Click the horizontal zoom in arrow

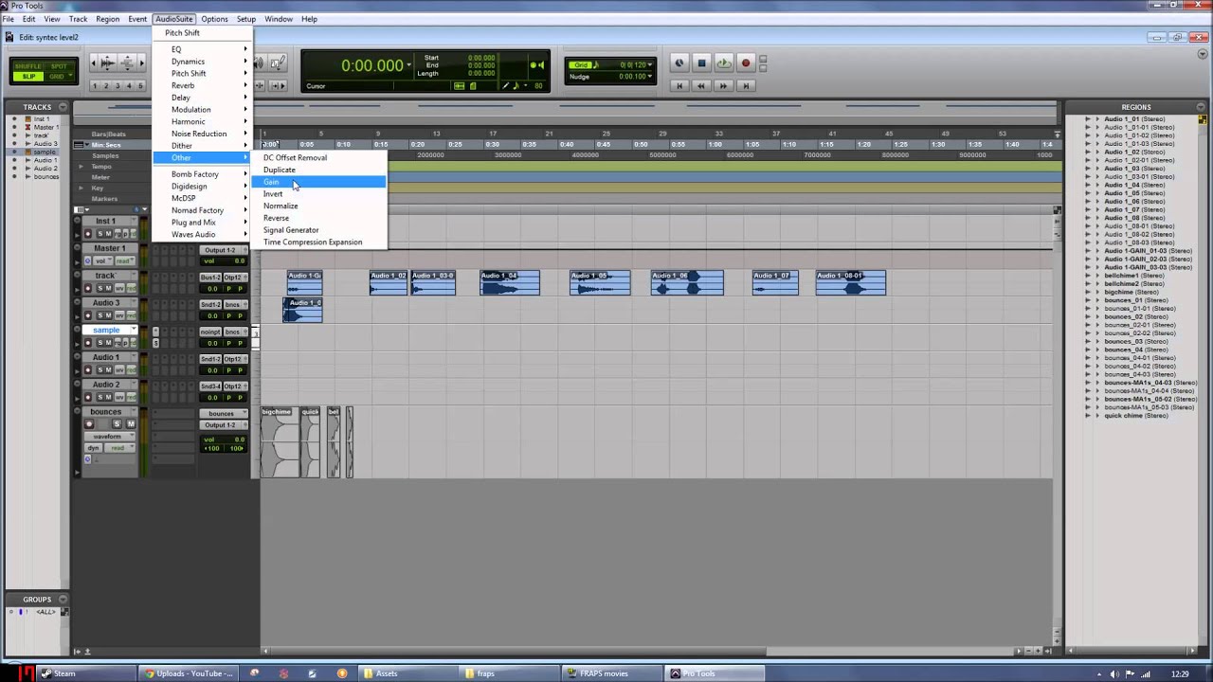(x=141, y=63)
